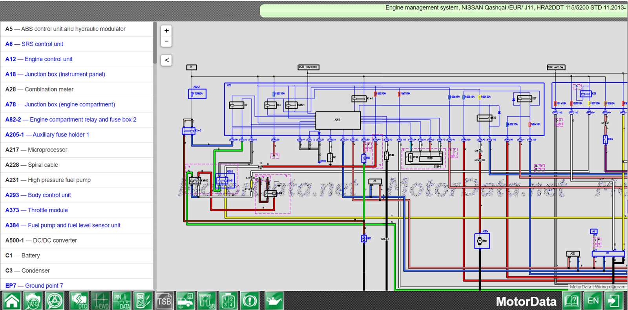Click C3 — Condenser entry

pos(77,271)
